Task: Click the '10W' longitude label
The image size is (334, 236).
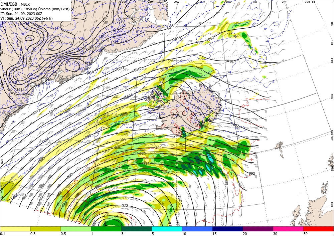Action: click(228, 2)
